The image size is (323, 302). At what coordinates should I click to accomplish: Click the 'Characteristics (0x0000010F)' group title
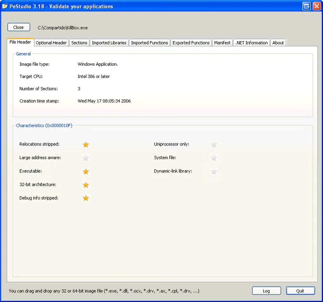coord(44,126)
